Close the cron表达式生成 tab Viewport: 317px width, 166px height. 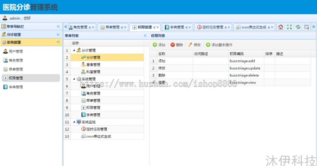tap(272, 27)
